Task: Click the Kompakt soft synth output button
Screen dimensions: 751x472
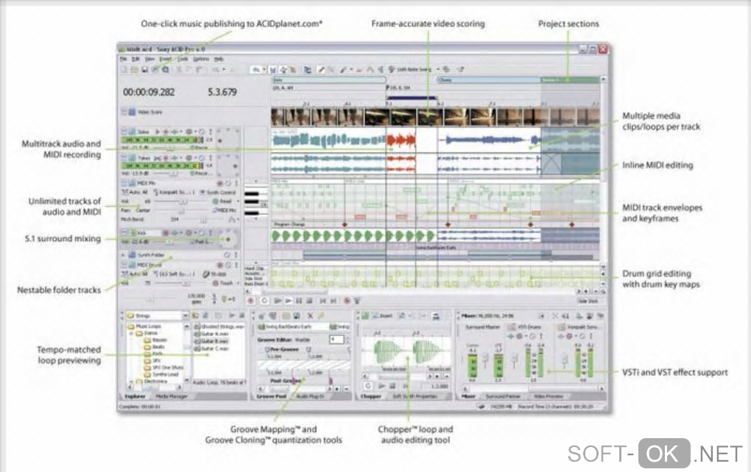Action: click(174, 192)
